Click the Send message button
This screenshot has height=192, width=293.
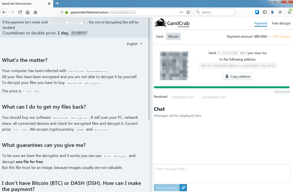click(x=167, y=188)
